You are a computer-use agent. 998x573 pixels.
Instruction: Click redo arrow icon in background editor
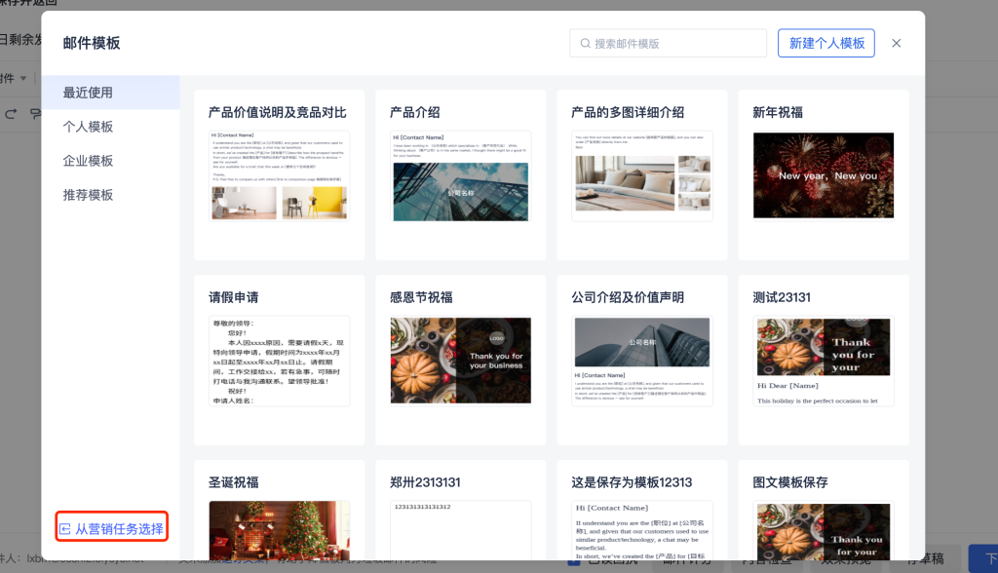click(x=10, y=114)
